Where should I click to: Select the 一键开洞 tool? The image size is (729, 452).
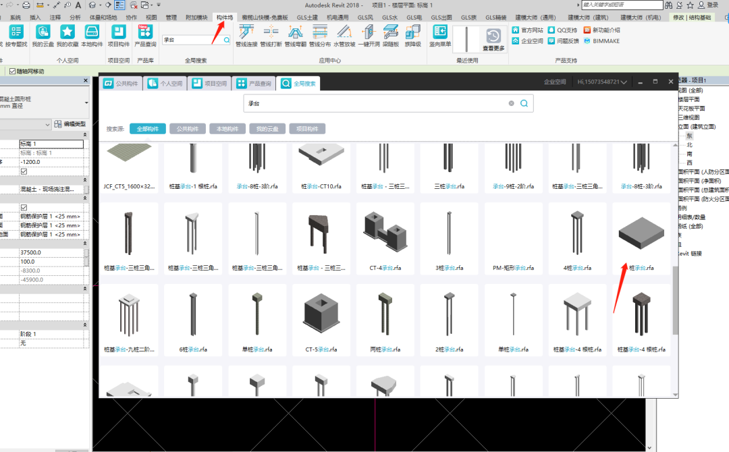point(369,36)
